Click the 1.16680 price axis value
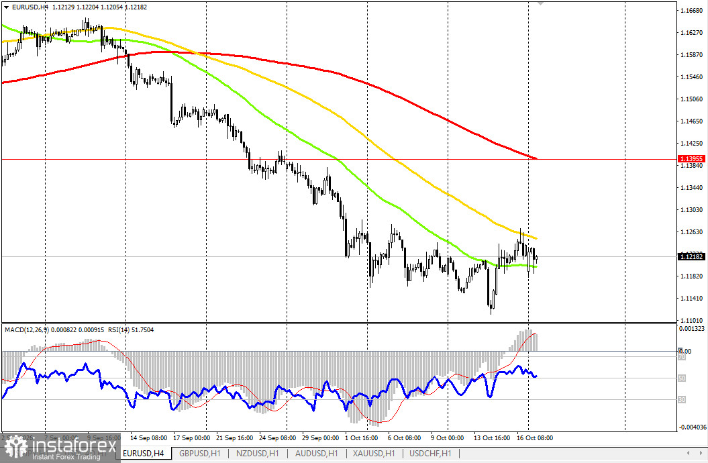Screen dimensions: 708x463 [691, 10]
